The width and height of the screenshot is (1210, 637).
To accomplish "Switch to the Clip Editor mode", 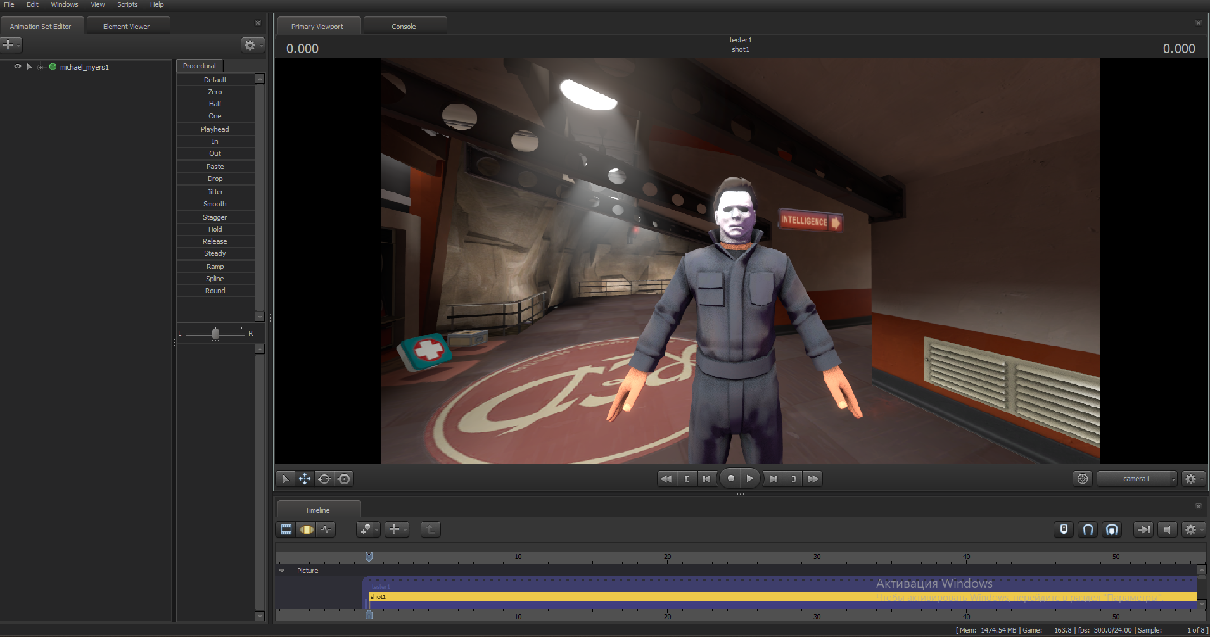I will click(x=286, y=529).
